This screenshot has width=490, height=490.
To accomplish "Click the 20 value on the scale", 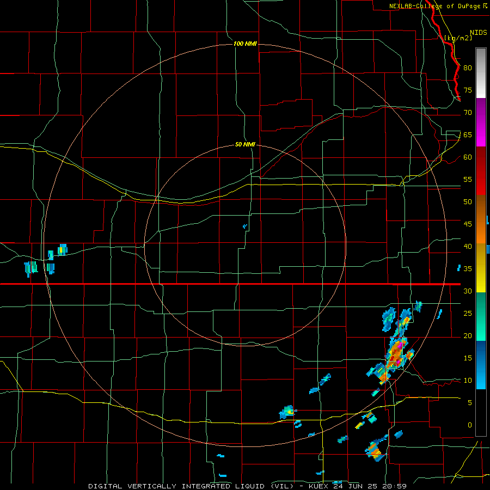I will (x=468, y=335).
